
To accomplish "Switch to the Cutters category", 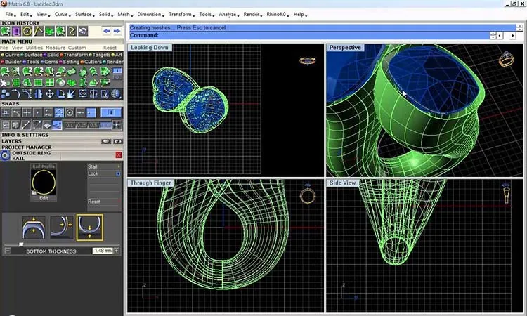I will [91, 62].
